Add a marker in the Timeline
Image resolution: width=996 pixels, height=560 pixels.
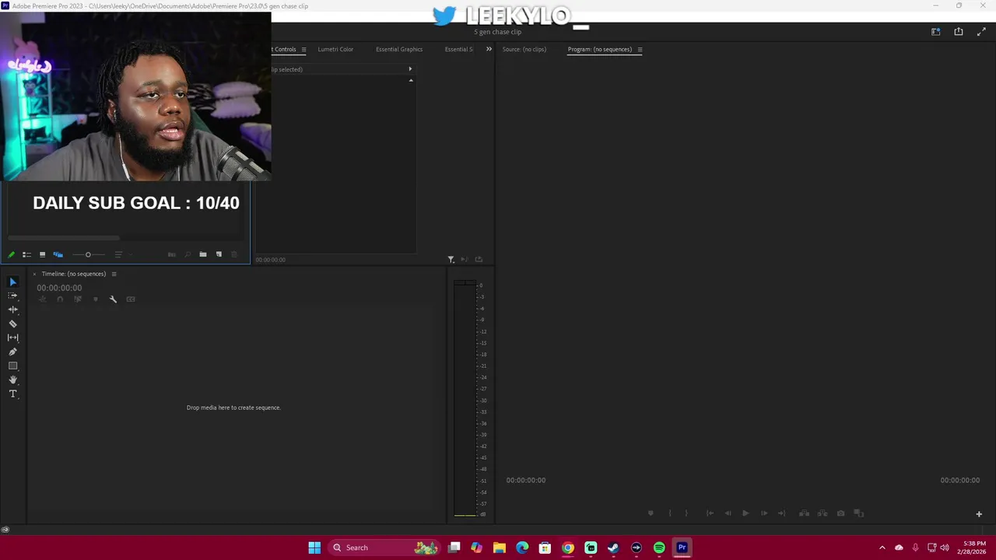96,299
